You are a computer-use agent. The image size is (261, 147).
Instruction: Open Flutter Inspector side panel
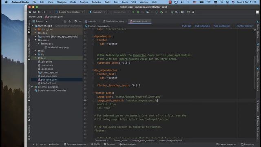pyautogui.click(x=258, y=53)
